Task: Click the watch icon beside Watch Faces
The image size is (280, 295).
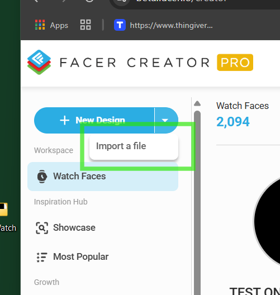Action: click(42, 177)
